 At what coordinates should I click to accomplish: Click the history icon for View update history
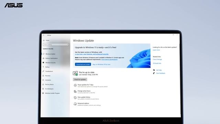pos(75,98)
